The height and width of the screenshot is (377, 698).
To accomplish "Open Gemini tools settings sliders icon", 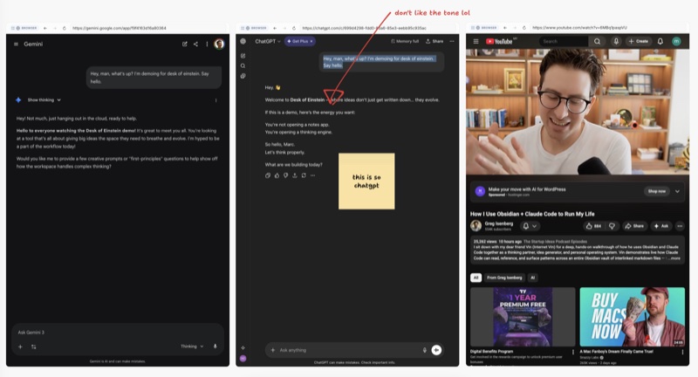I will pos(34,346).
